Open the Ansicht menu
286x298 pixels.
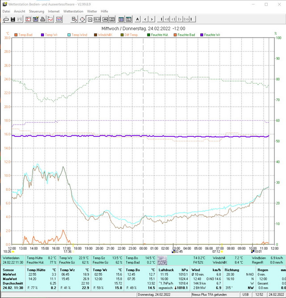click(20, 11)
